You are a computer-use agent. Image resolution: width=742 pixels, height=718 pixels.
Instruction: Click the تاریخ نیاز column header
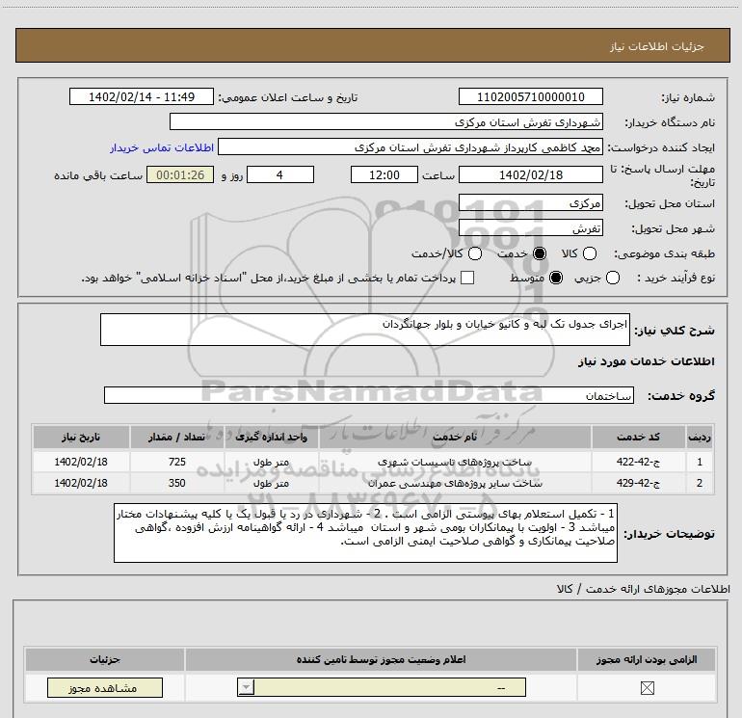pos(81,437)
